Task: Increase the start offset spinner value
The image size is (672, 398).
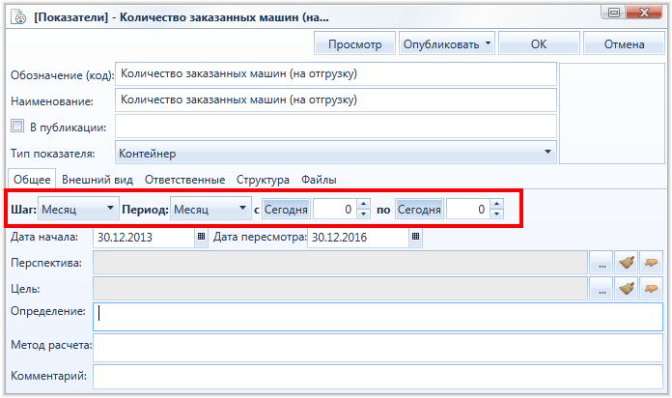Action: point(363,204)
